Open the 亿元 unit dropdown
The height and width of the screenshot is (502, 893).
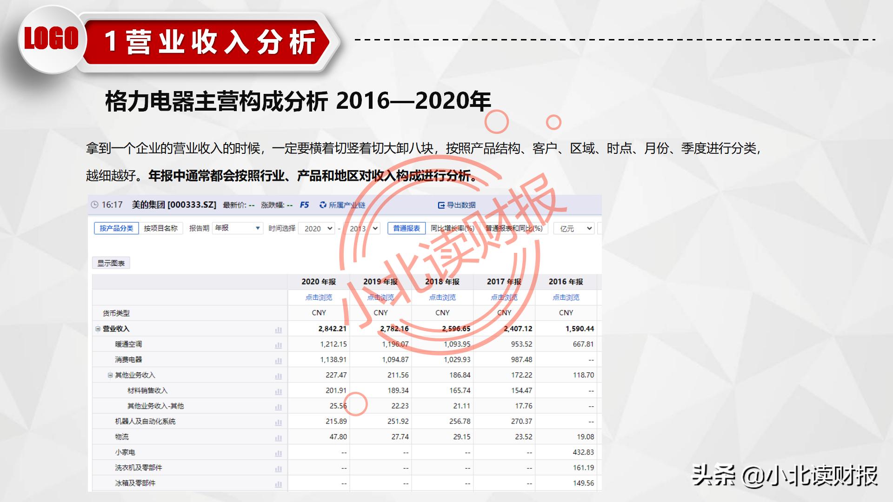(573, 228)
